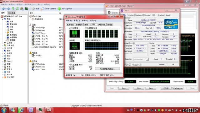200x113 pixels.
Task: Expand the 網路 network branch arrow
Action: [x=2, y=59]
